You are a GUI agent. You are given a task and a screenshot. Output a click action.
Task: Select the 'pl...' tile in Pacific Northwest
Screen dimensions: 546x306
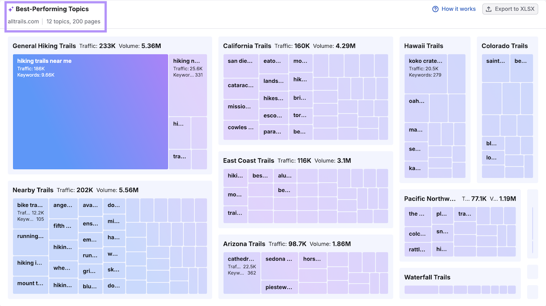442,216
